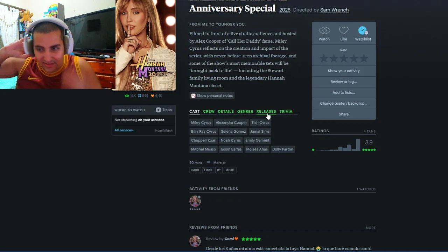Open the Releases tab
The height and width of the screenshot is (252, 448).
pyautogui.click(x=266, y=111)
